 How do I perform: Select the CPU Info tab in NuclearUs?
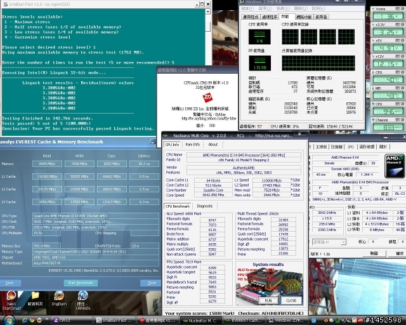pyautogui.click(x=172, y=145)
